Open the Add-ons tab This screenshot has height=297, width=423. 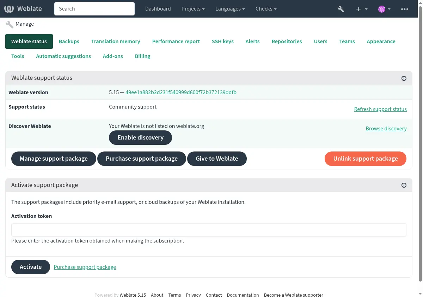pos(113,56)
